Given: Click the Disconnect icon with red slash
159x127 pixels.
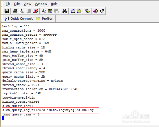Looking at the screenshot, I should point(36,11).
